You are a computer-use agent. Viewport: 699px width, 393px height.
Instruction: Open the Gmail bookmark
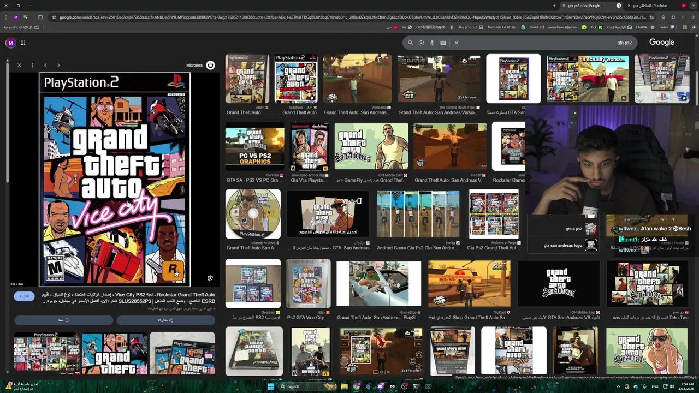point(532,27)
